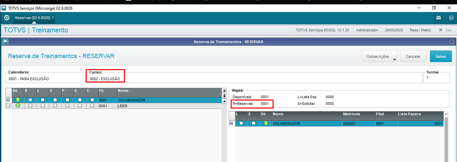Check the P box in LIDER row
The width and height of the screenshot is (457, 162).
(x=67, y=106)
